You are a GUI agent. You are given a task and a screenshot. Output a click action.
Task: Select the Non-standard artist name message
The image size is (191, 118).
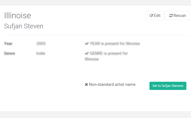(112, 84)
